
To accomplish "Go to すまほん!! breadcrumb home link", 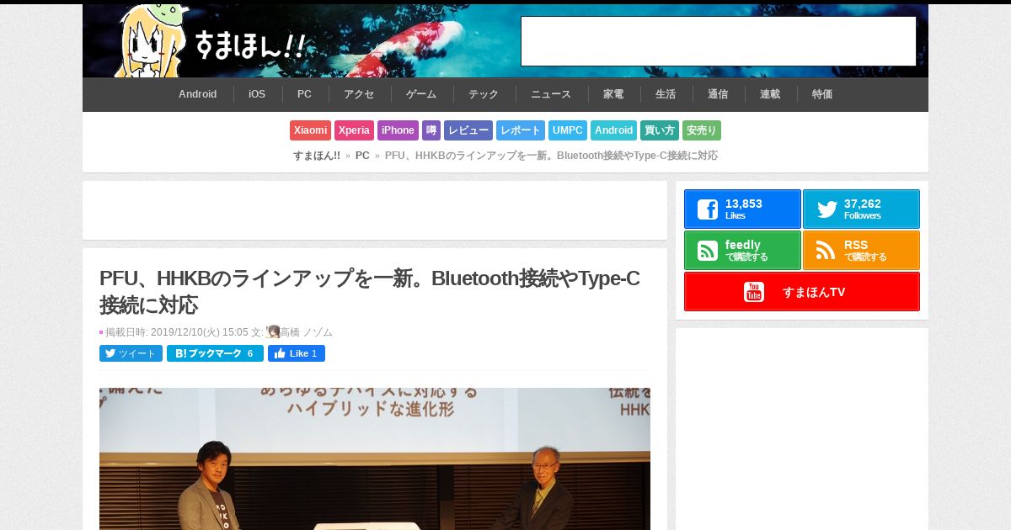I will pyautogui.click(x=317, y=156).
